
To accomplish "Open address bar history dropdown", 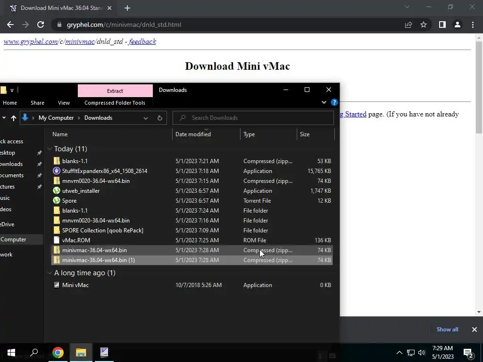I will 146,118.
